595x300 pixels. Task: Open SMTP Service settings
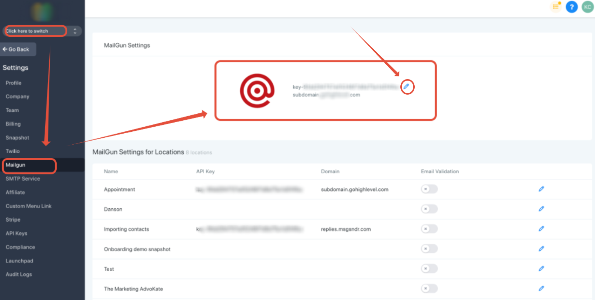[23, 179]
